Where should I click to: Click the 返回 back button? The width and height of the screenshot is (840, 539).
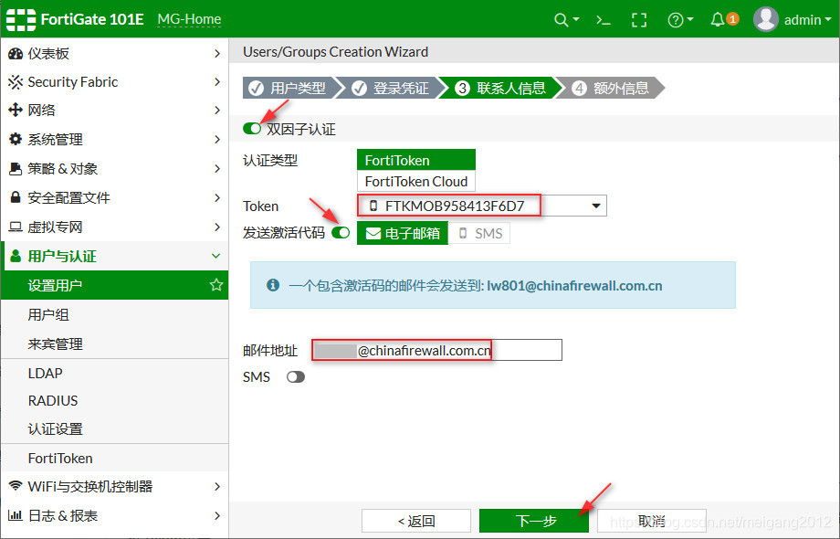pyautogui.click(x=416, y=521)
